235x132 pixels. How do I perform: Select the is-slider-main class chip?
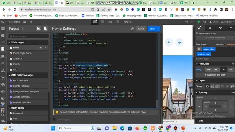pos(204,54)
